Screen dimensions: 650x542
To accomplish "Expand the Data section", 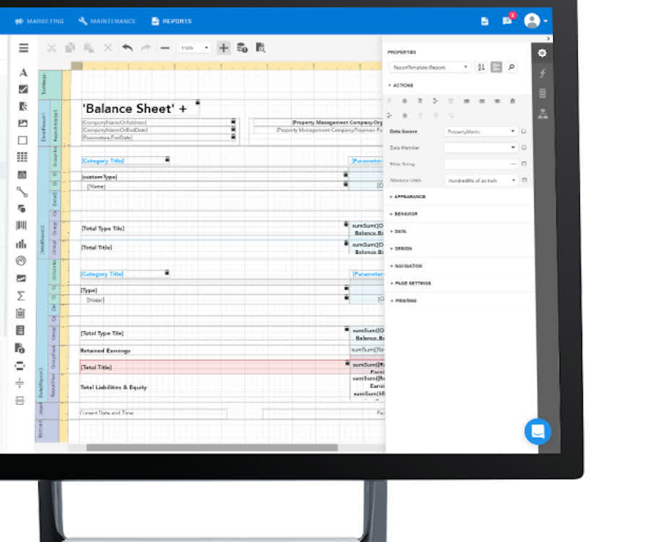I will [x=399, y=231].
